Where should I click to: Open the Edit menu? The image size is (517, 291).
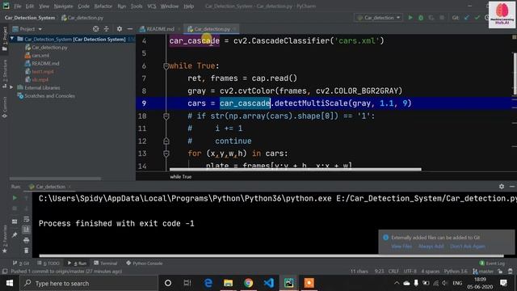(x=30, y=6)
